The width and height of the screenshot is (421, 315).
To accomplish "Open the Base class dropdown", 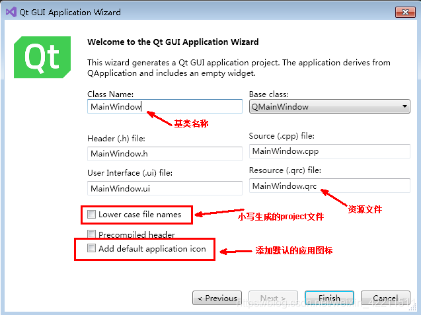I will click(x=329, y=106).
